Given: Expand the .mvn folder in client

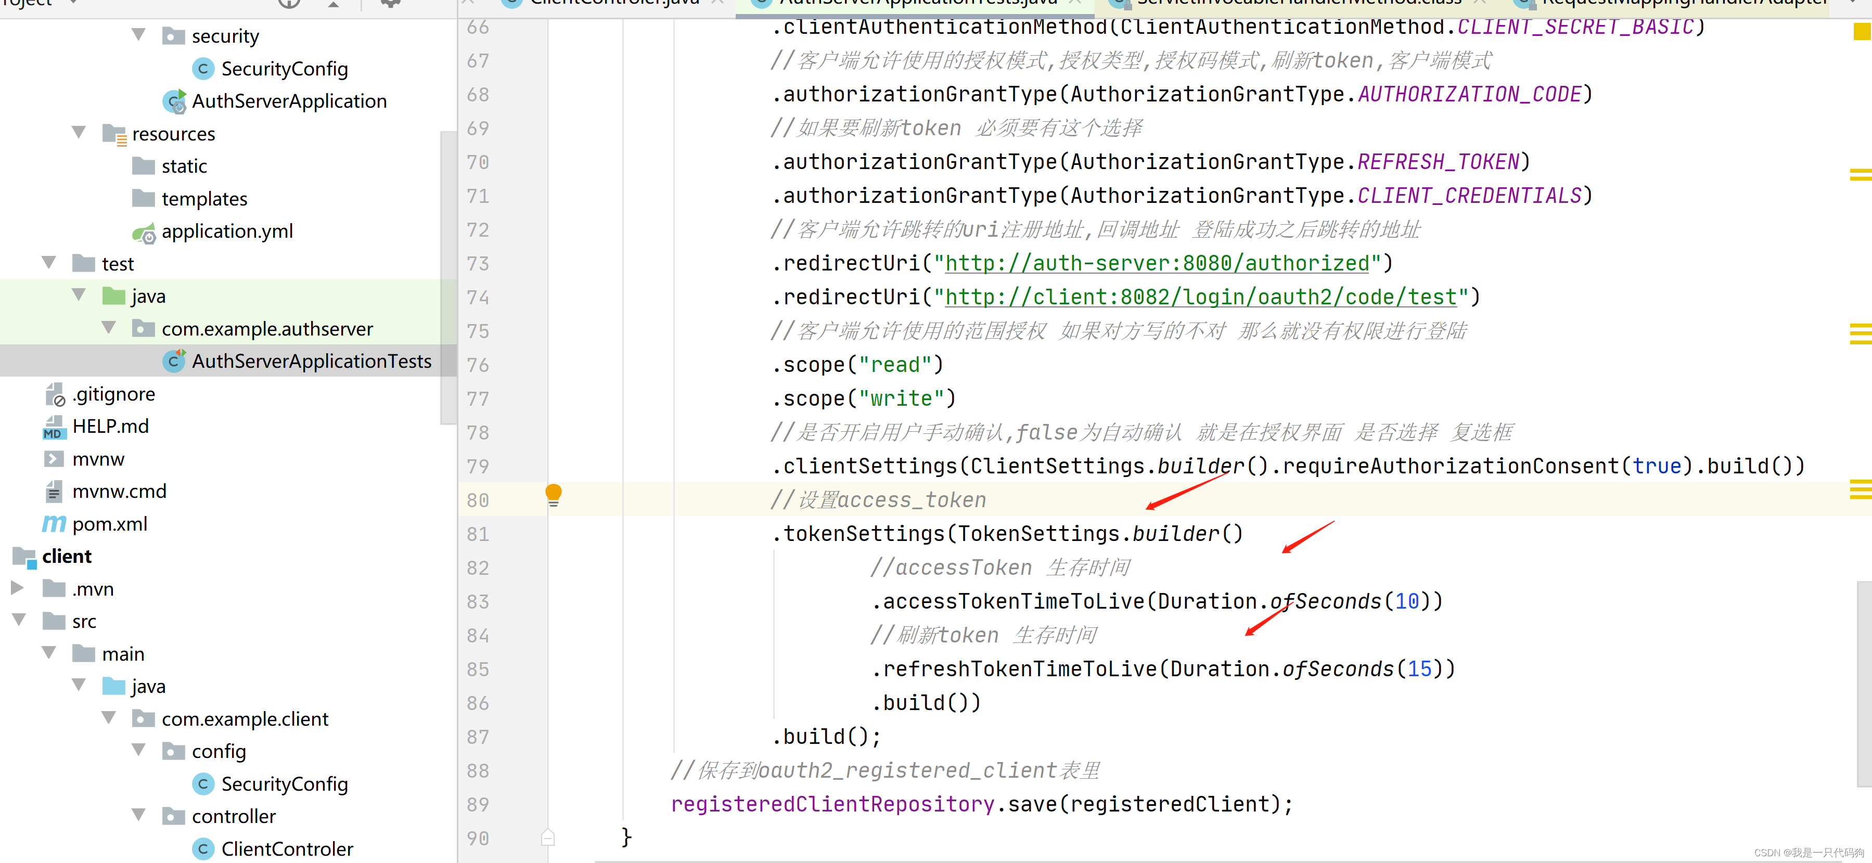Looking at the screenshot, I should pos(18,588).
